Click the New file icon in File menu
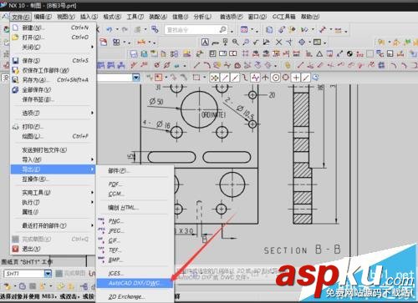 (16, 28)
